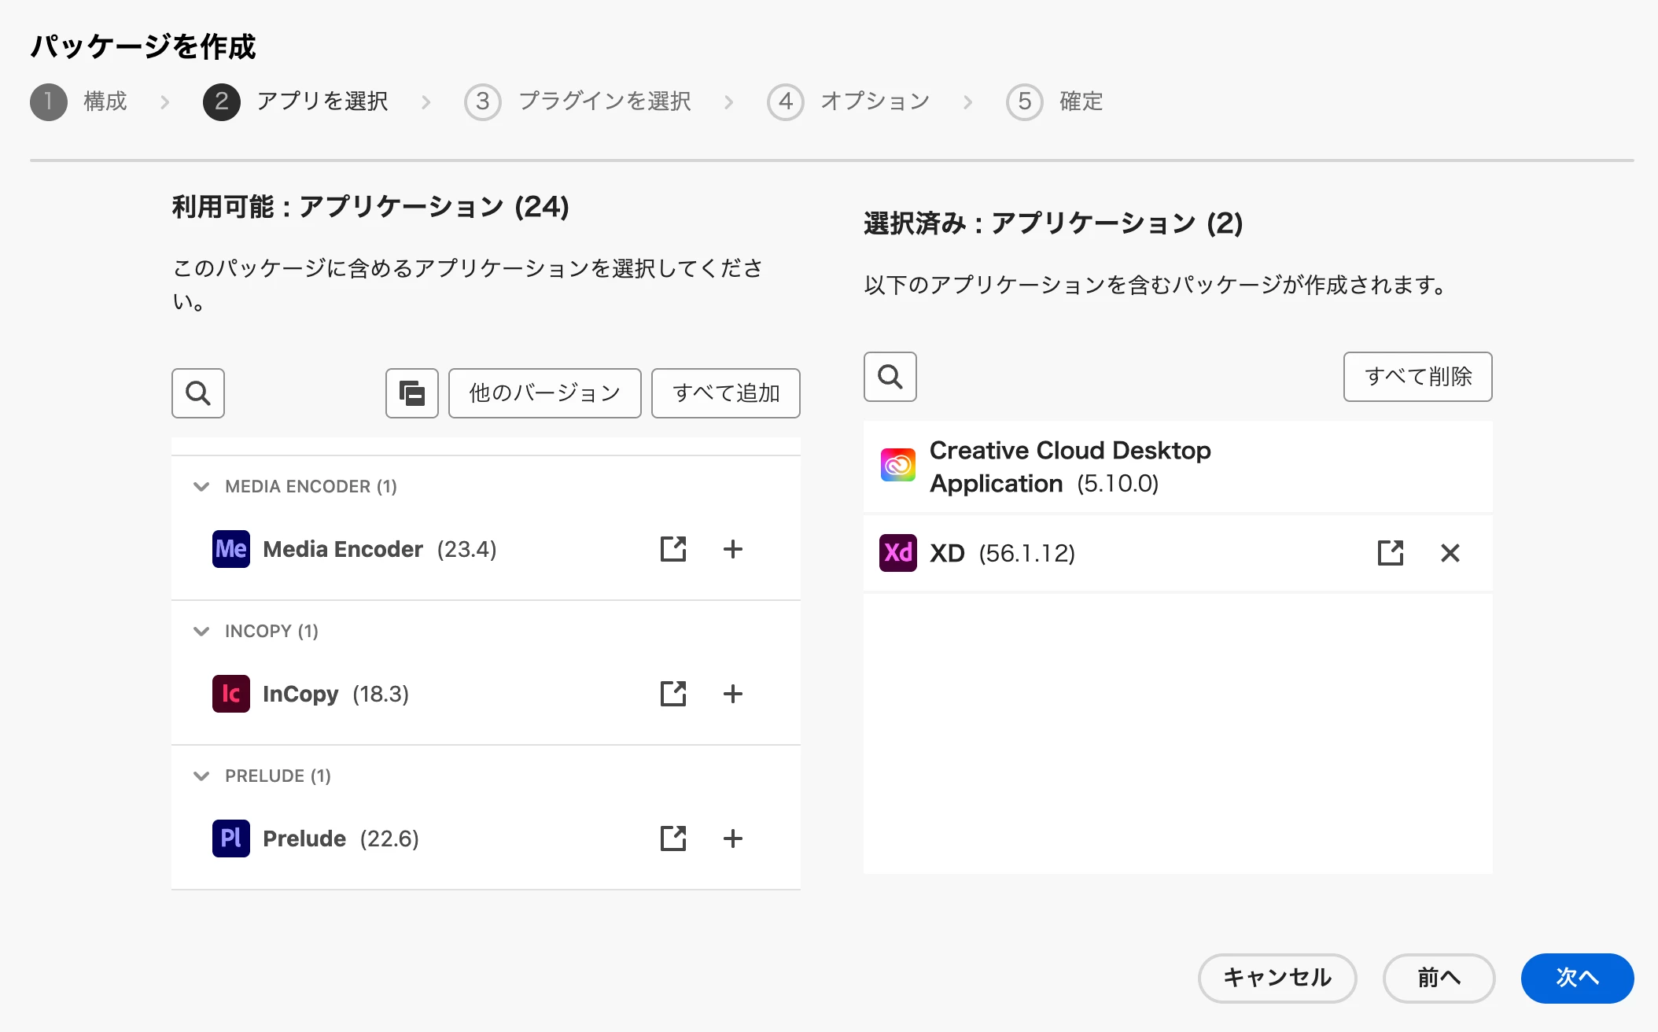
Task: Click 他のバージョン button
Action: 544,393
